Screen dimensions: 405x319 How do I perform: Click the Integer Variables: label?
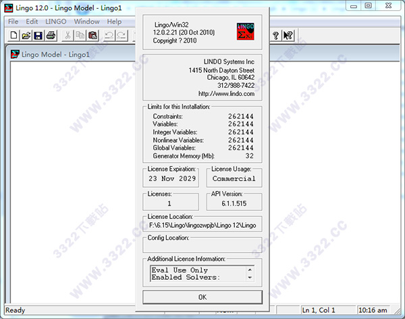tap(175, 132)
